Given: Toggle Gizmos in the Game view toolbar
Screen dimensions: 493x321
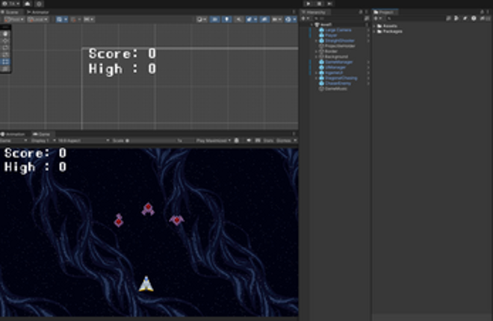Looking at the screenshot, I should point(285,140).
